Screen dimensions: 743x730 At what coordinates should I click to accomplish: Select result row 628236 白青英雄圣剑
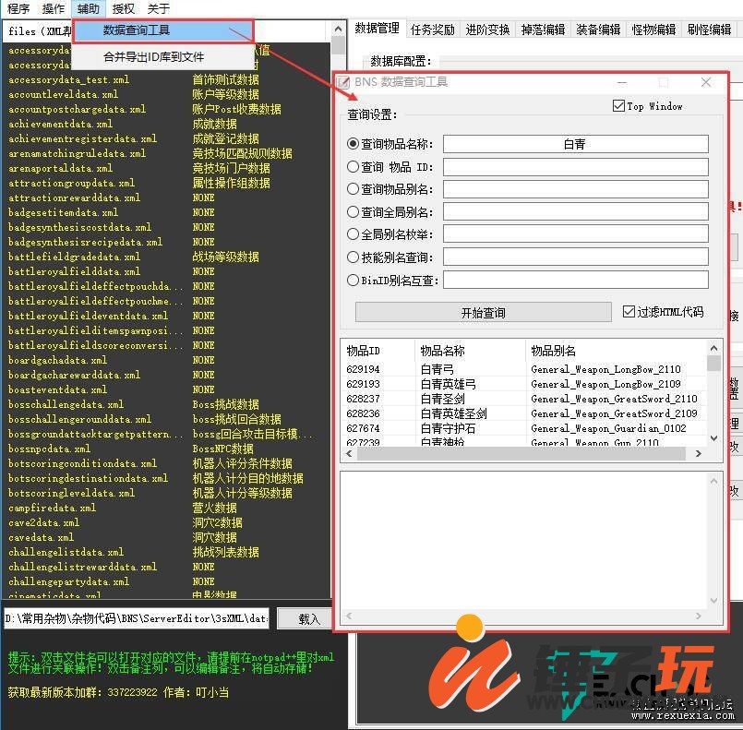click(523, 413)
